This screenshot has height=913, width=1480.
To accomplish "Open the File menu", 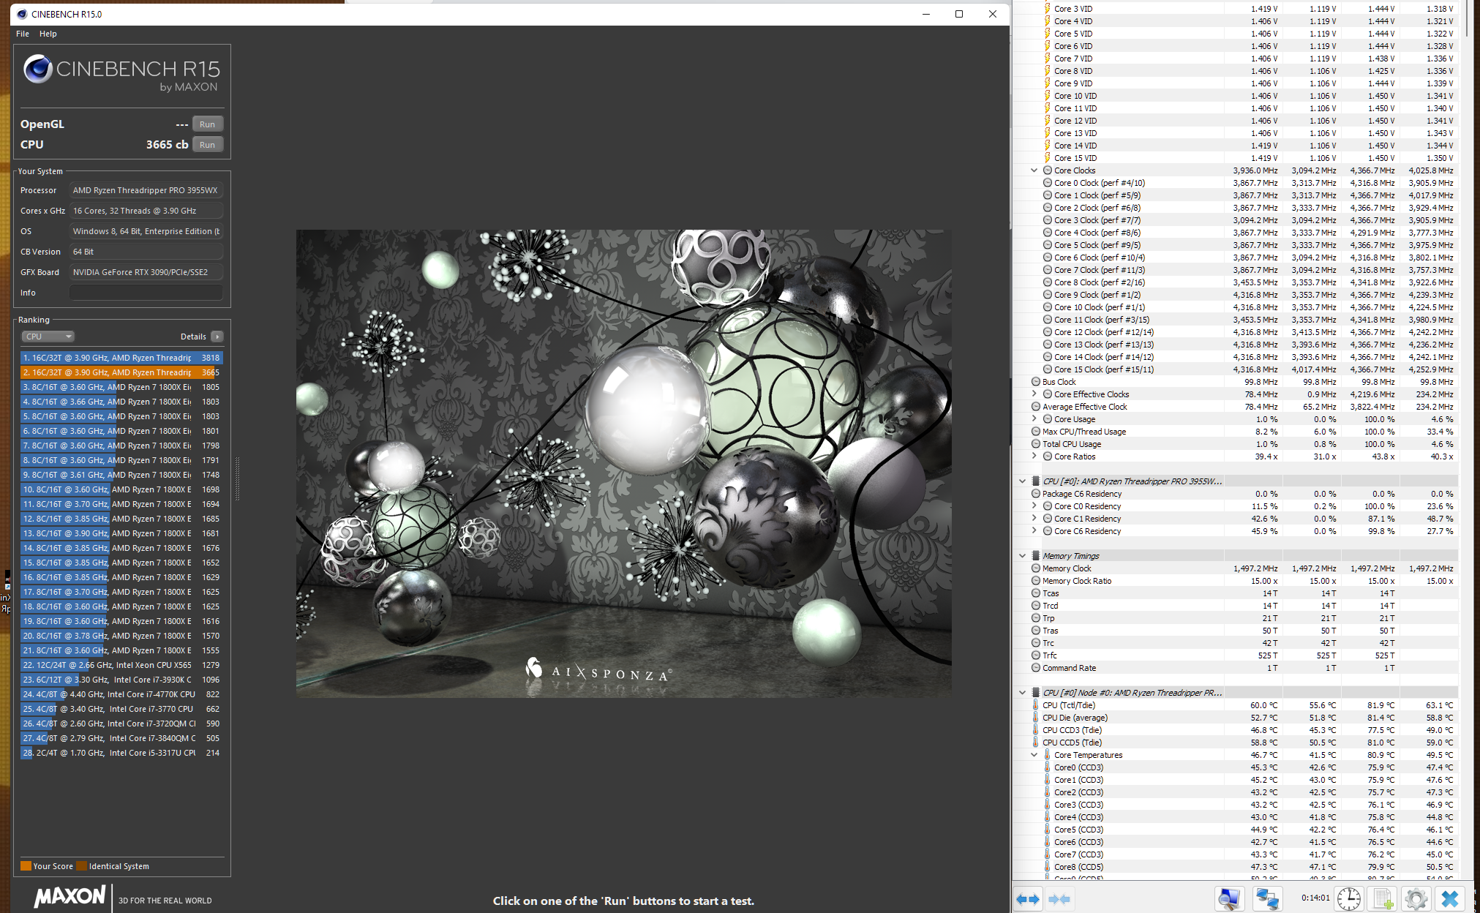I will [23, 34].
